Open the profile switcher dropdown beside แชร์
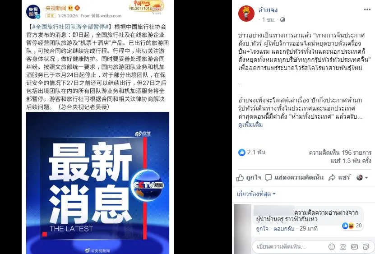 [x=362, y=177]
